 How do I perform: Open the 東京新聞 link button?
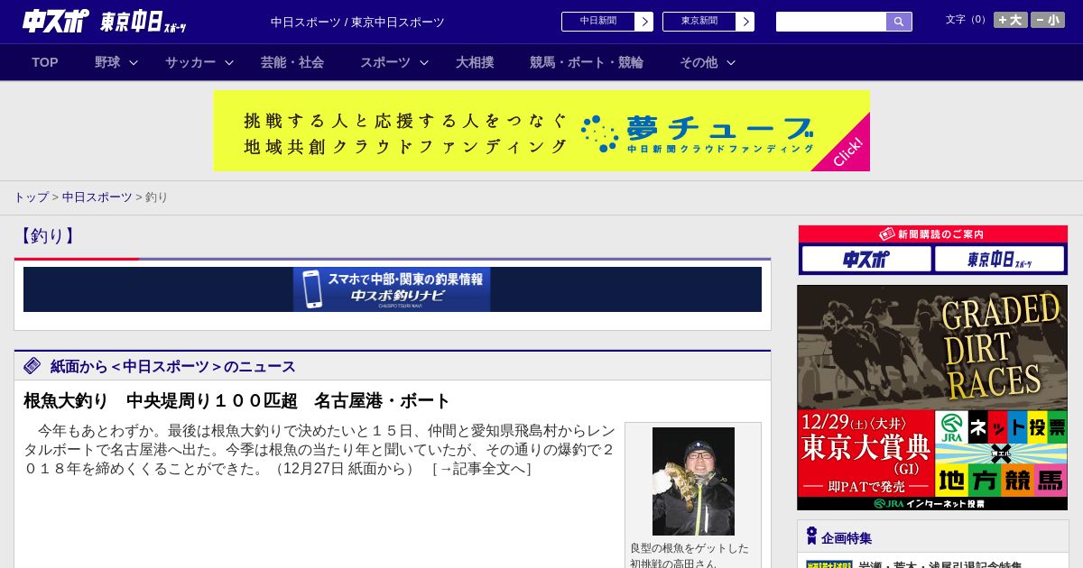point(699,22)
